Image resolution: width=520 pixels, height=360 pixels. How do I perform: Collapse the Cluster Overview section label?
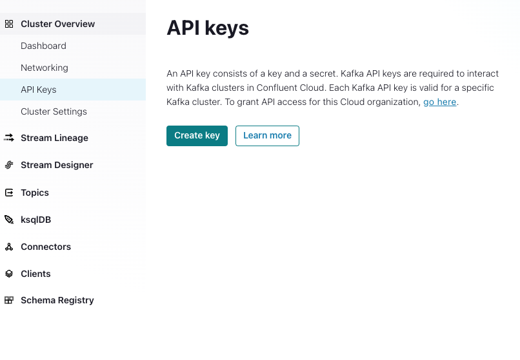[x=57, y=24]
